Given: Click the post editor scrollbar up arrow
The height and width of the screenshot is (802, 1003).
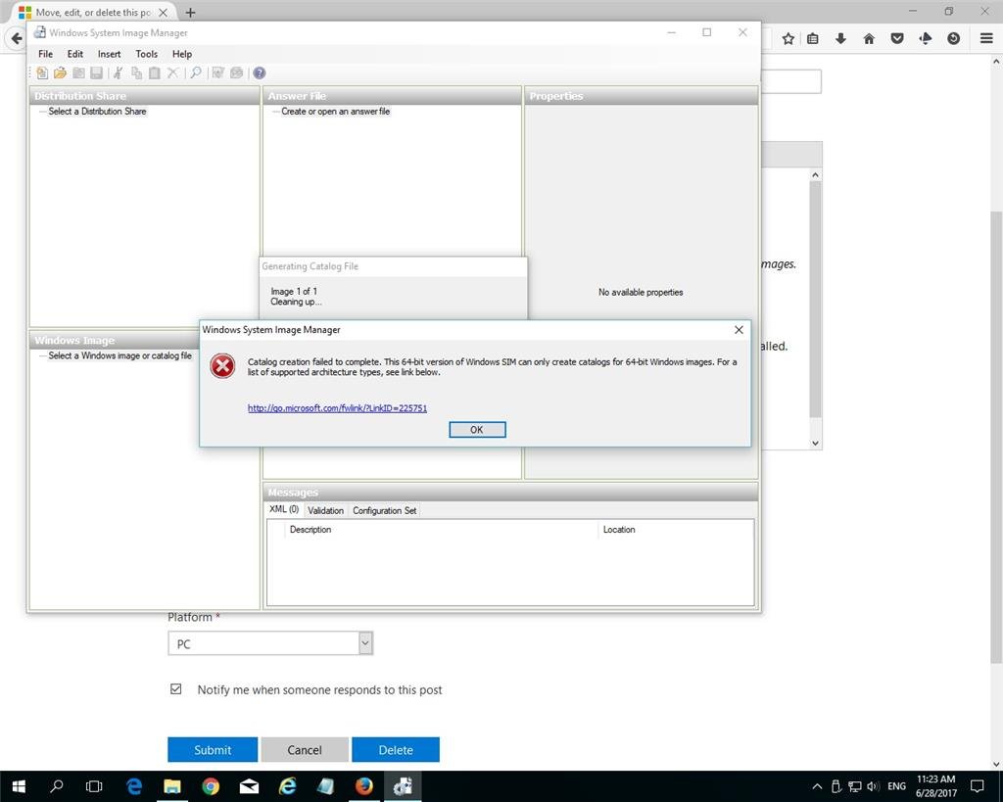Looking at the screenshot, I should tap(815, 174).
